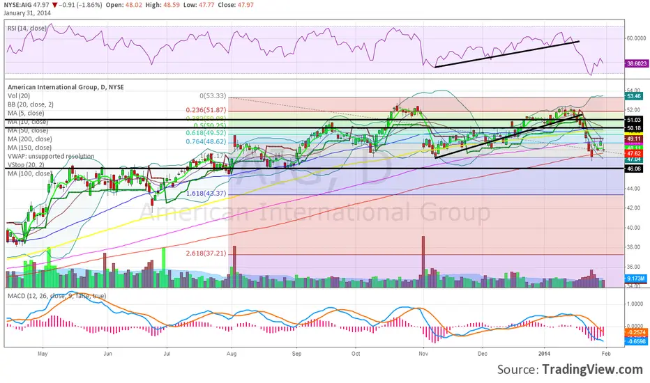Screen dimensions: 650x383
Task: Click the Fibonacci 0(53.33) level label
Action: pyautogui.click(x=213, y=95)
